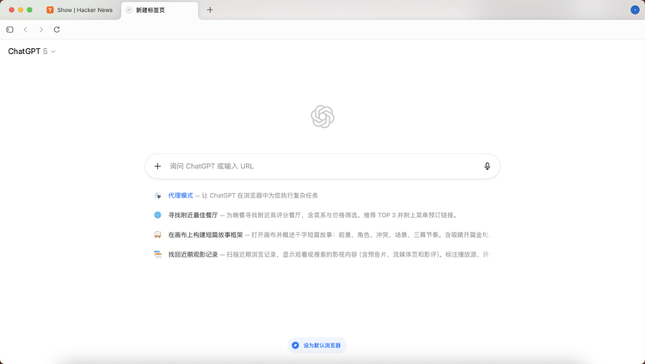Set as default browser via 设为默认浏览器

coord(316,345)
